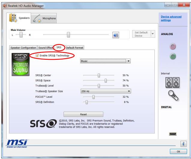Click the '32 %' FOCUS Level value
The width and height of the screenshot is (191, 159).
(126, 97)
